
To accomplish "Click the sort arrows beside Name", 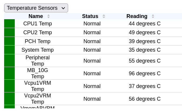I will point(48,16).
